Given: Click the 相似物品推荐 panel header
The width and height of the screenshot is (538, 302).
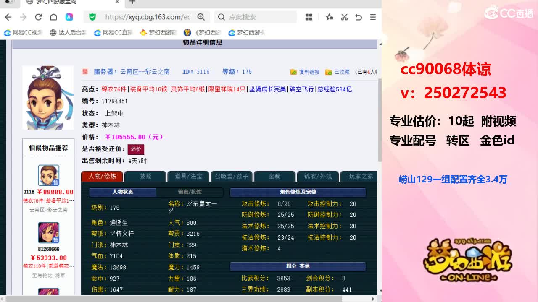Looking at the screenshot, I should (x=48, y=148).
